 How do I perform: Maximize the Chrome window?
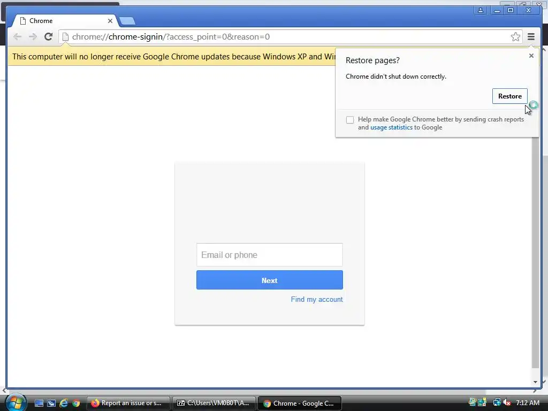[x=510, y=10]
